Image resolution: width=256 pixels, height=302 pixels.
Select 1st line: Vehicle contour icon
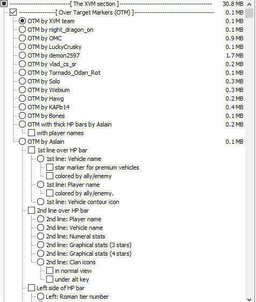41,202
